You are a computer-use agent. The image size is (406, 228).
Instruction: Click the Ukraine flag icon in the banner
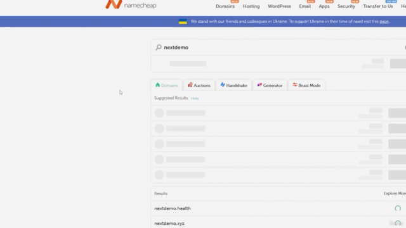pos(183,22)
